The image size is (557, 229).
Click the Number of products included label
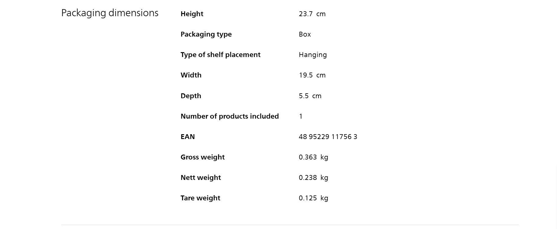tap(229, 116)
